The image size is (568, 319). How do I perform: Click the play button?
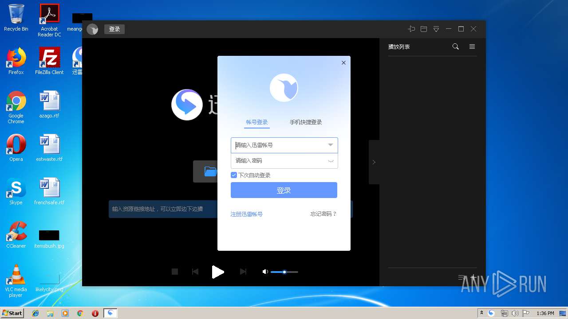click(x=218, y=272)
